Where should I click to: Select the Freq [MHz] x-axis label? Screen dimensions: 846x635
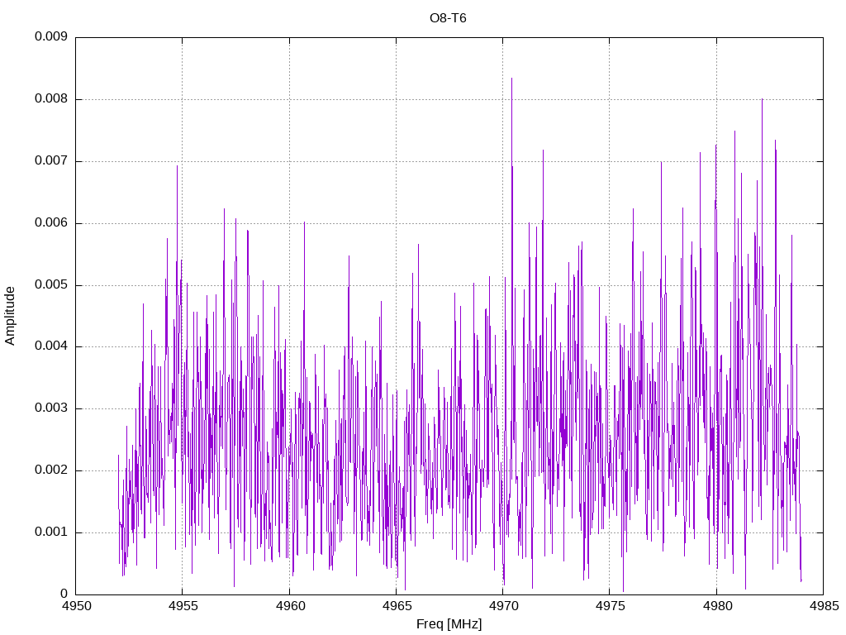449,624
